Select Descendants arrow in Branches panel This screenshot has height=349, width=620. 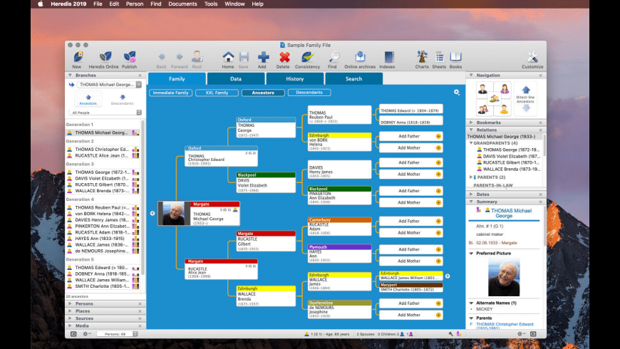point(122,99)
